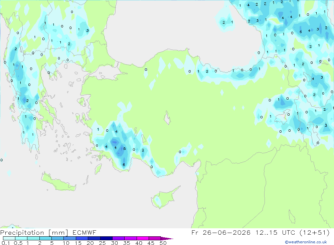334x245 pixels.
Task: Click the 15–20 mm legend swatch
Action: pos(82,238)
